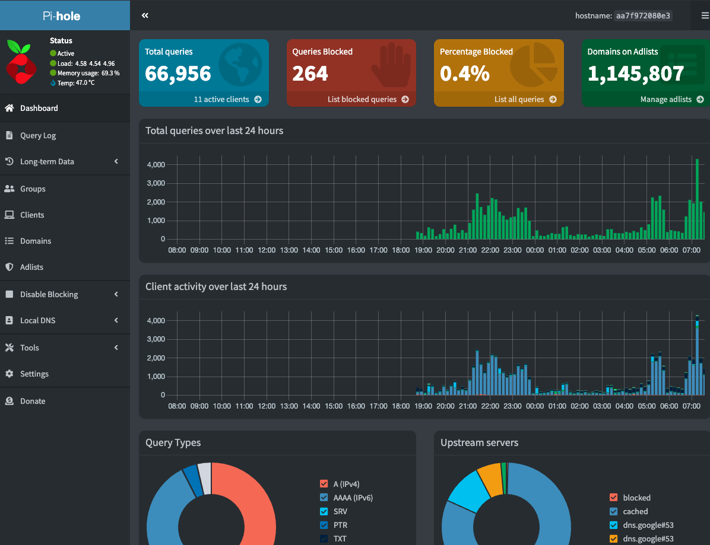Screen dimensions: 710x545
Task: Click the Groups people icon
Action: (x=9, y=189)
